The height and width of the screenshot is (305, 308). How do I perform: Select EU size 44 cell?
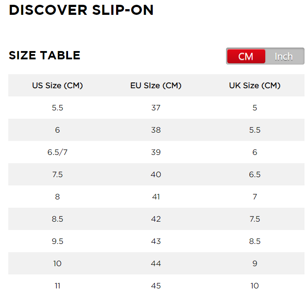tap(156, 264)
